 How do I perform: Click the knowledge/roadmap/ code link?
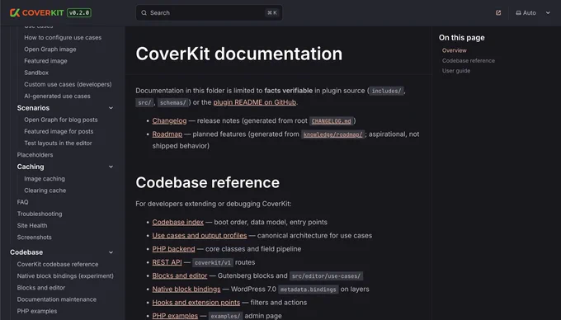tap(332, 134)
